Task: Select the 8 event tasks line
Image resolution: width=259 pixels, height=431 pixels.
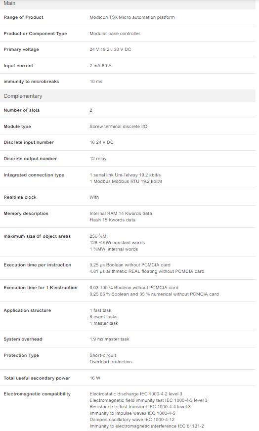Action: [x=103, y=317]
